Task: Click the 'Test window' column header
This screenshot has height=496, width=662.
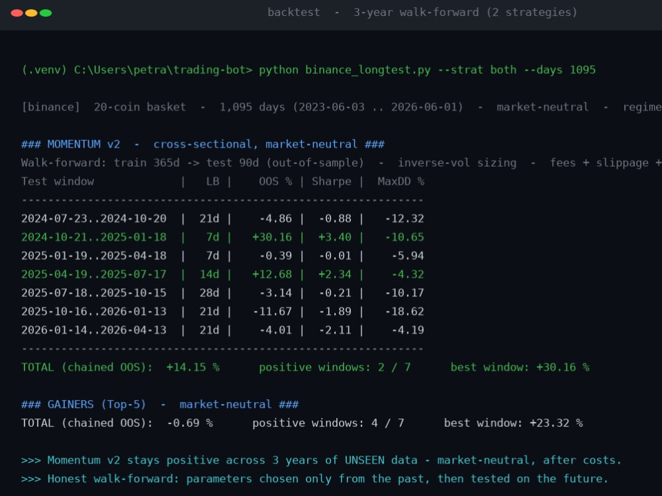Action: tap(58, 181)
